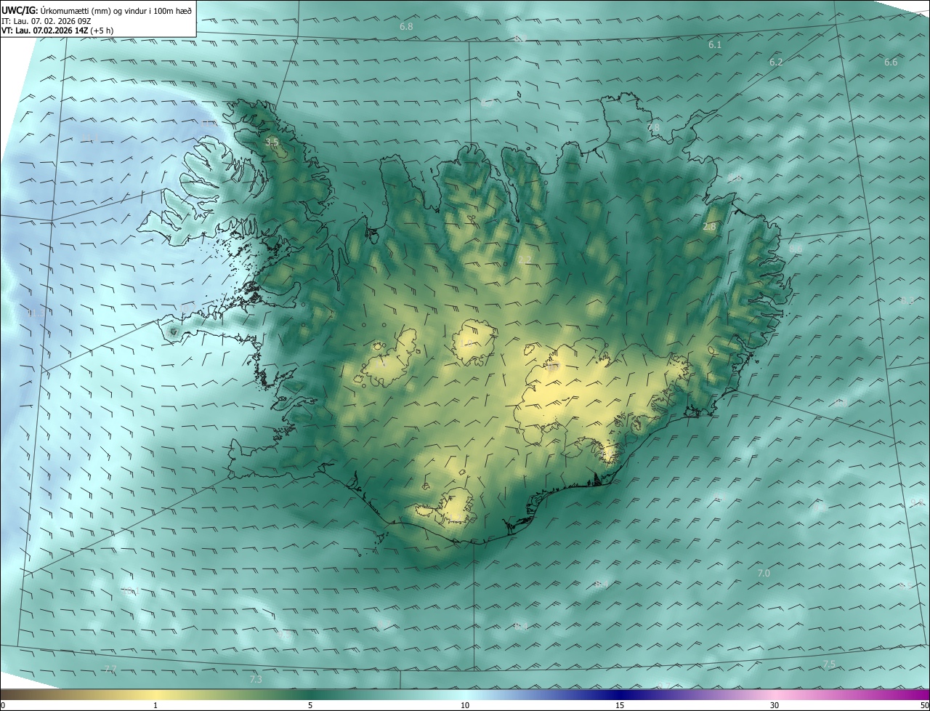Click the 7.5 precipitation value label

[828, 664]
